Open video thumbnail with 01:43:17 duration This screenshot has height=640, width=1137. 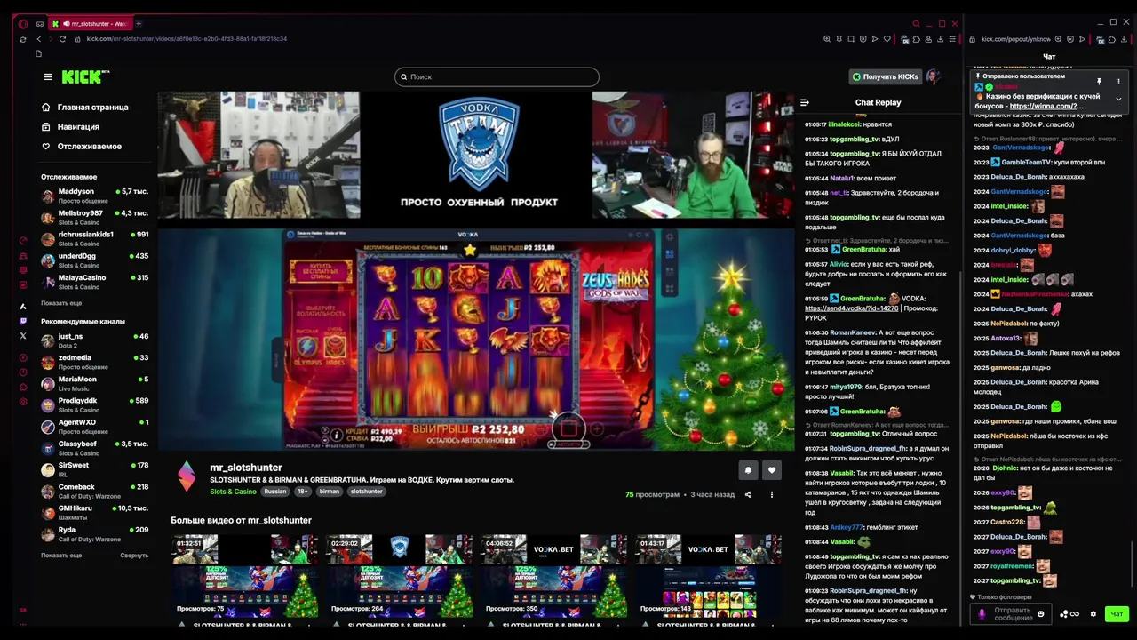coord(708,575)
